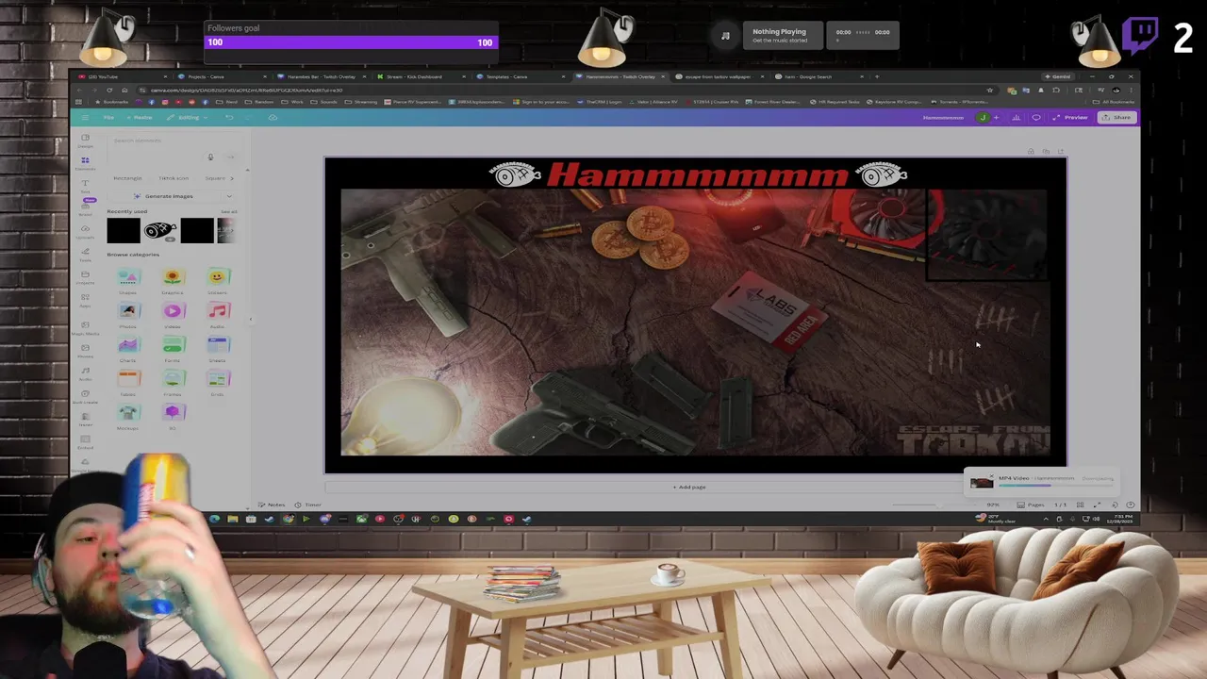Open the Resize menu
The width and height of the screenshot is (1207, 679).
point(141,117)
